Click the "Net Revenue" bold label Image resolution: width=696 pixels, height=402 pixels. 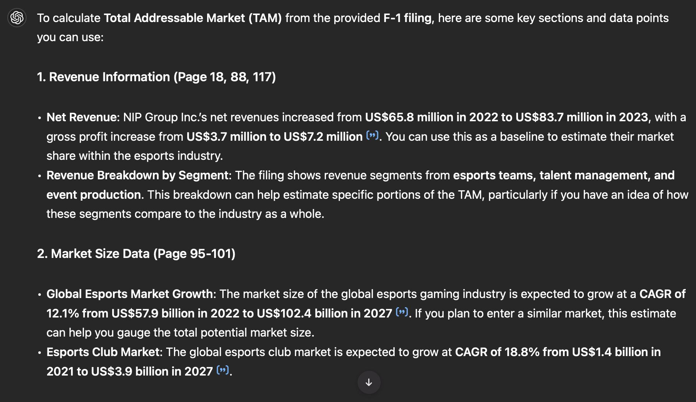[81, 117]
